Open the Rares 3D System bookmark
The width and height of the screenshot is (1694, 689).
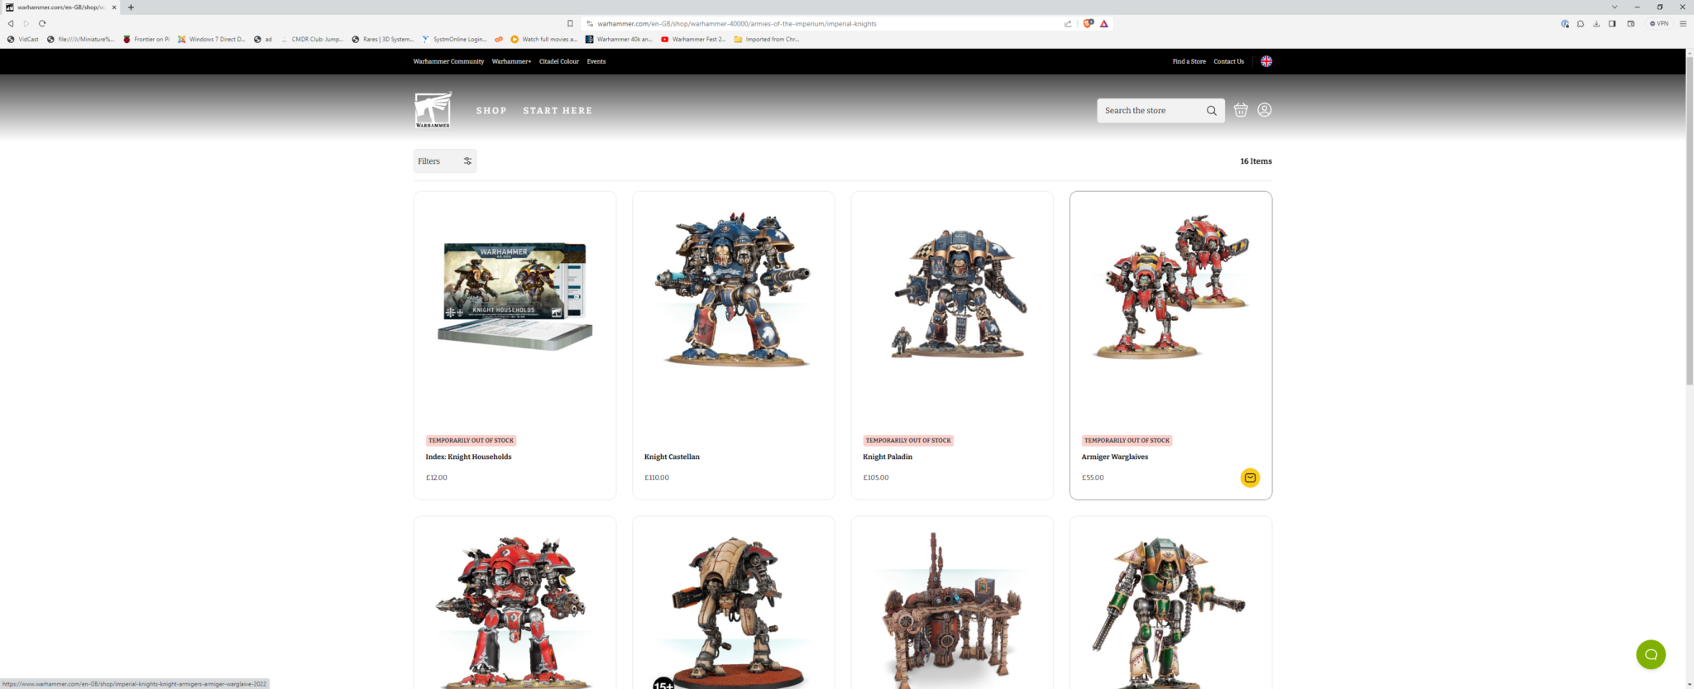[x=382, y=39]
